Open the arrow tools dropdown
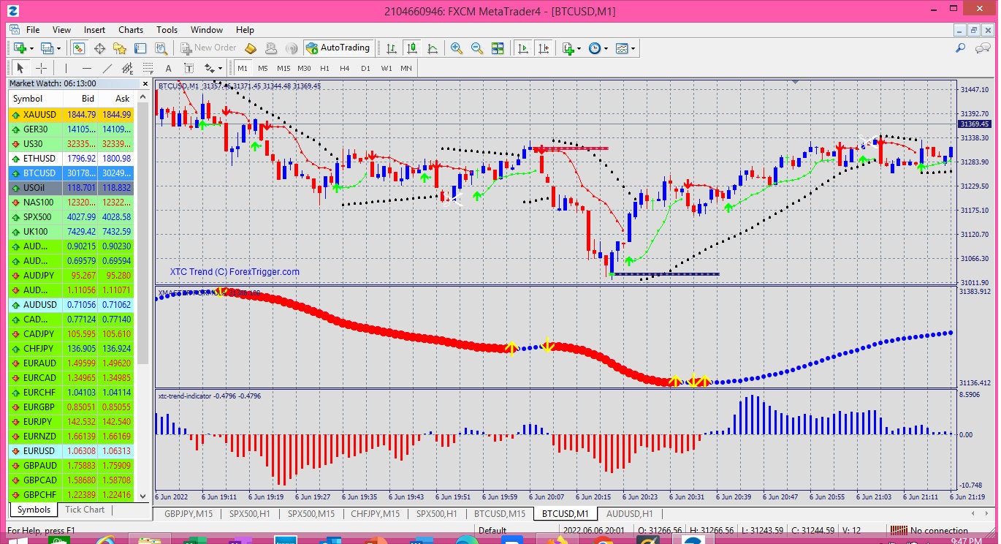Image resolution: width=1001 pixels, height=544 pixels. point(220,67)
